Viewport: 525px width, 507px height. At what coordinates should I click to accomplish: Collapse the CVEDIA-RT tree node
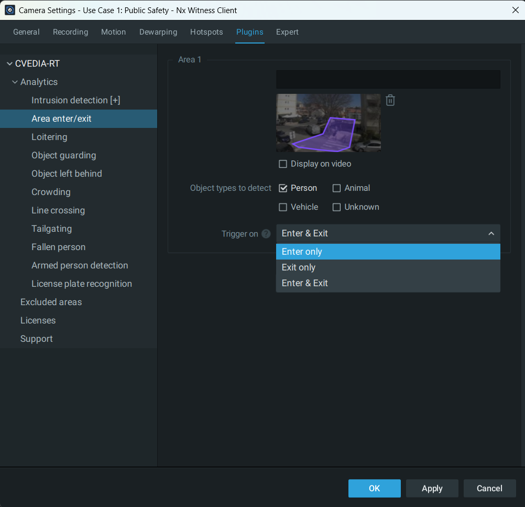(x=9, y=64)
